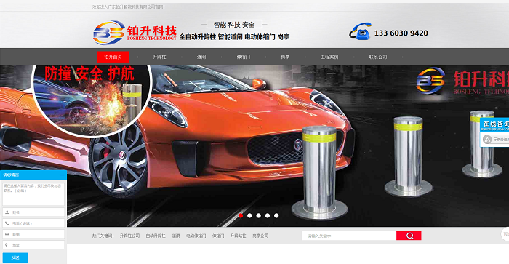
Task: Open the 升降柱 navigation menu
Action: [159, 57]
